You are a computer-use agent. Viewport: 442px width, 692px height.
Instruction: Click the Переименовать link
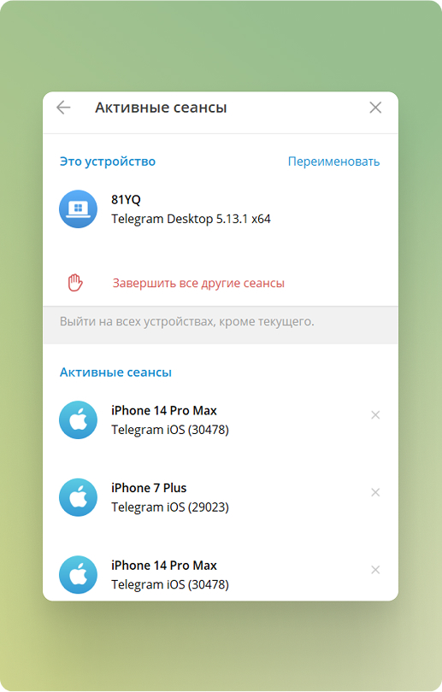coord(333,161)
